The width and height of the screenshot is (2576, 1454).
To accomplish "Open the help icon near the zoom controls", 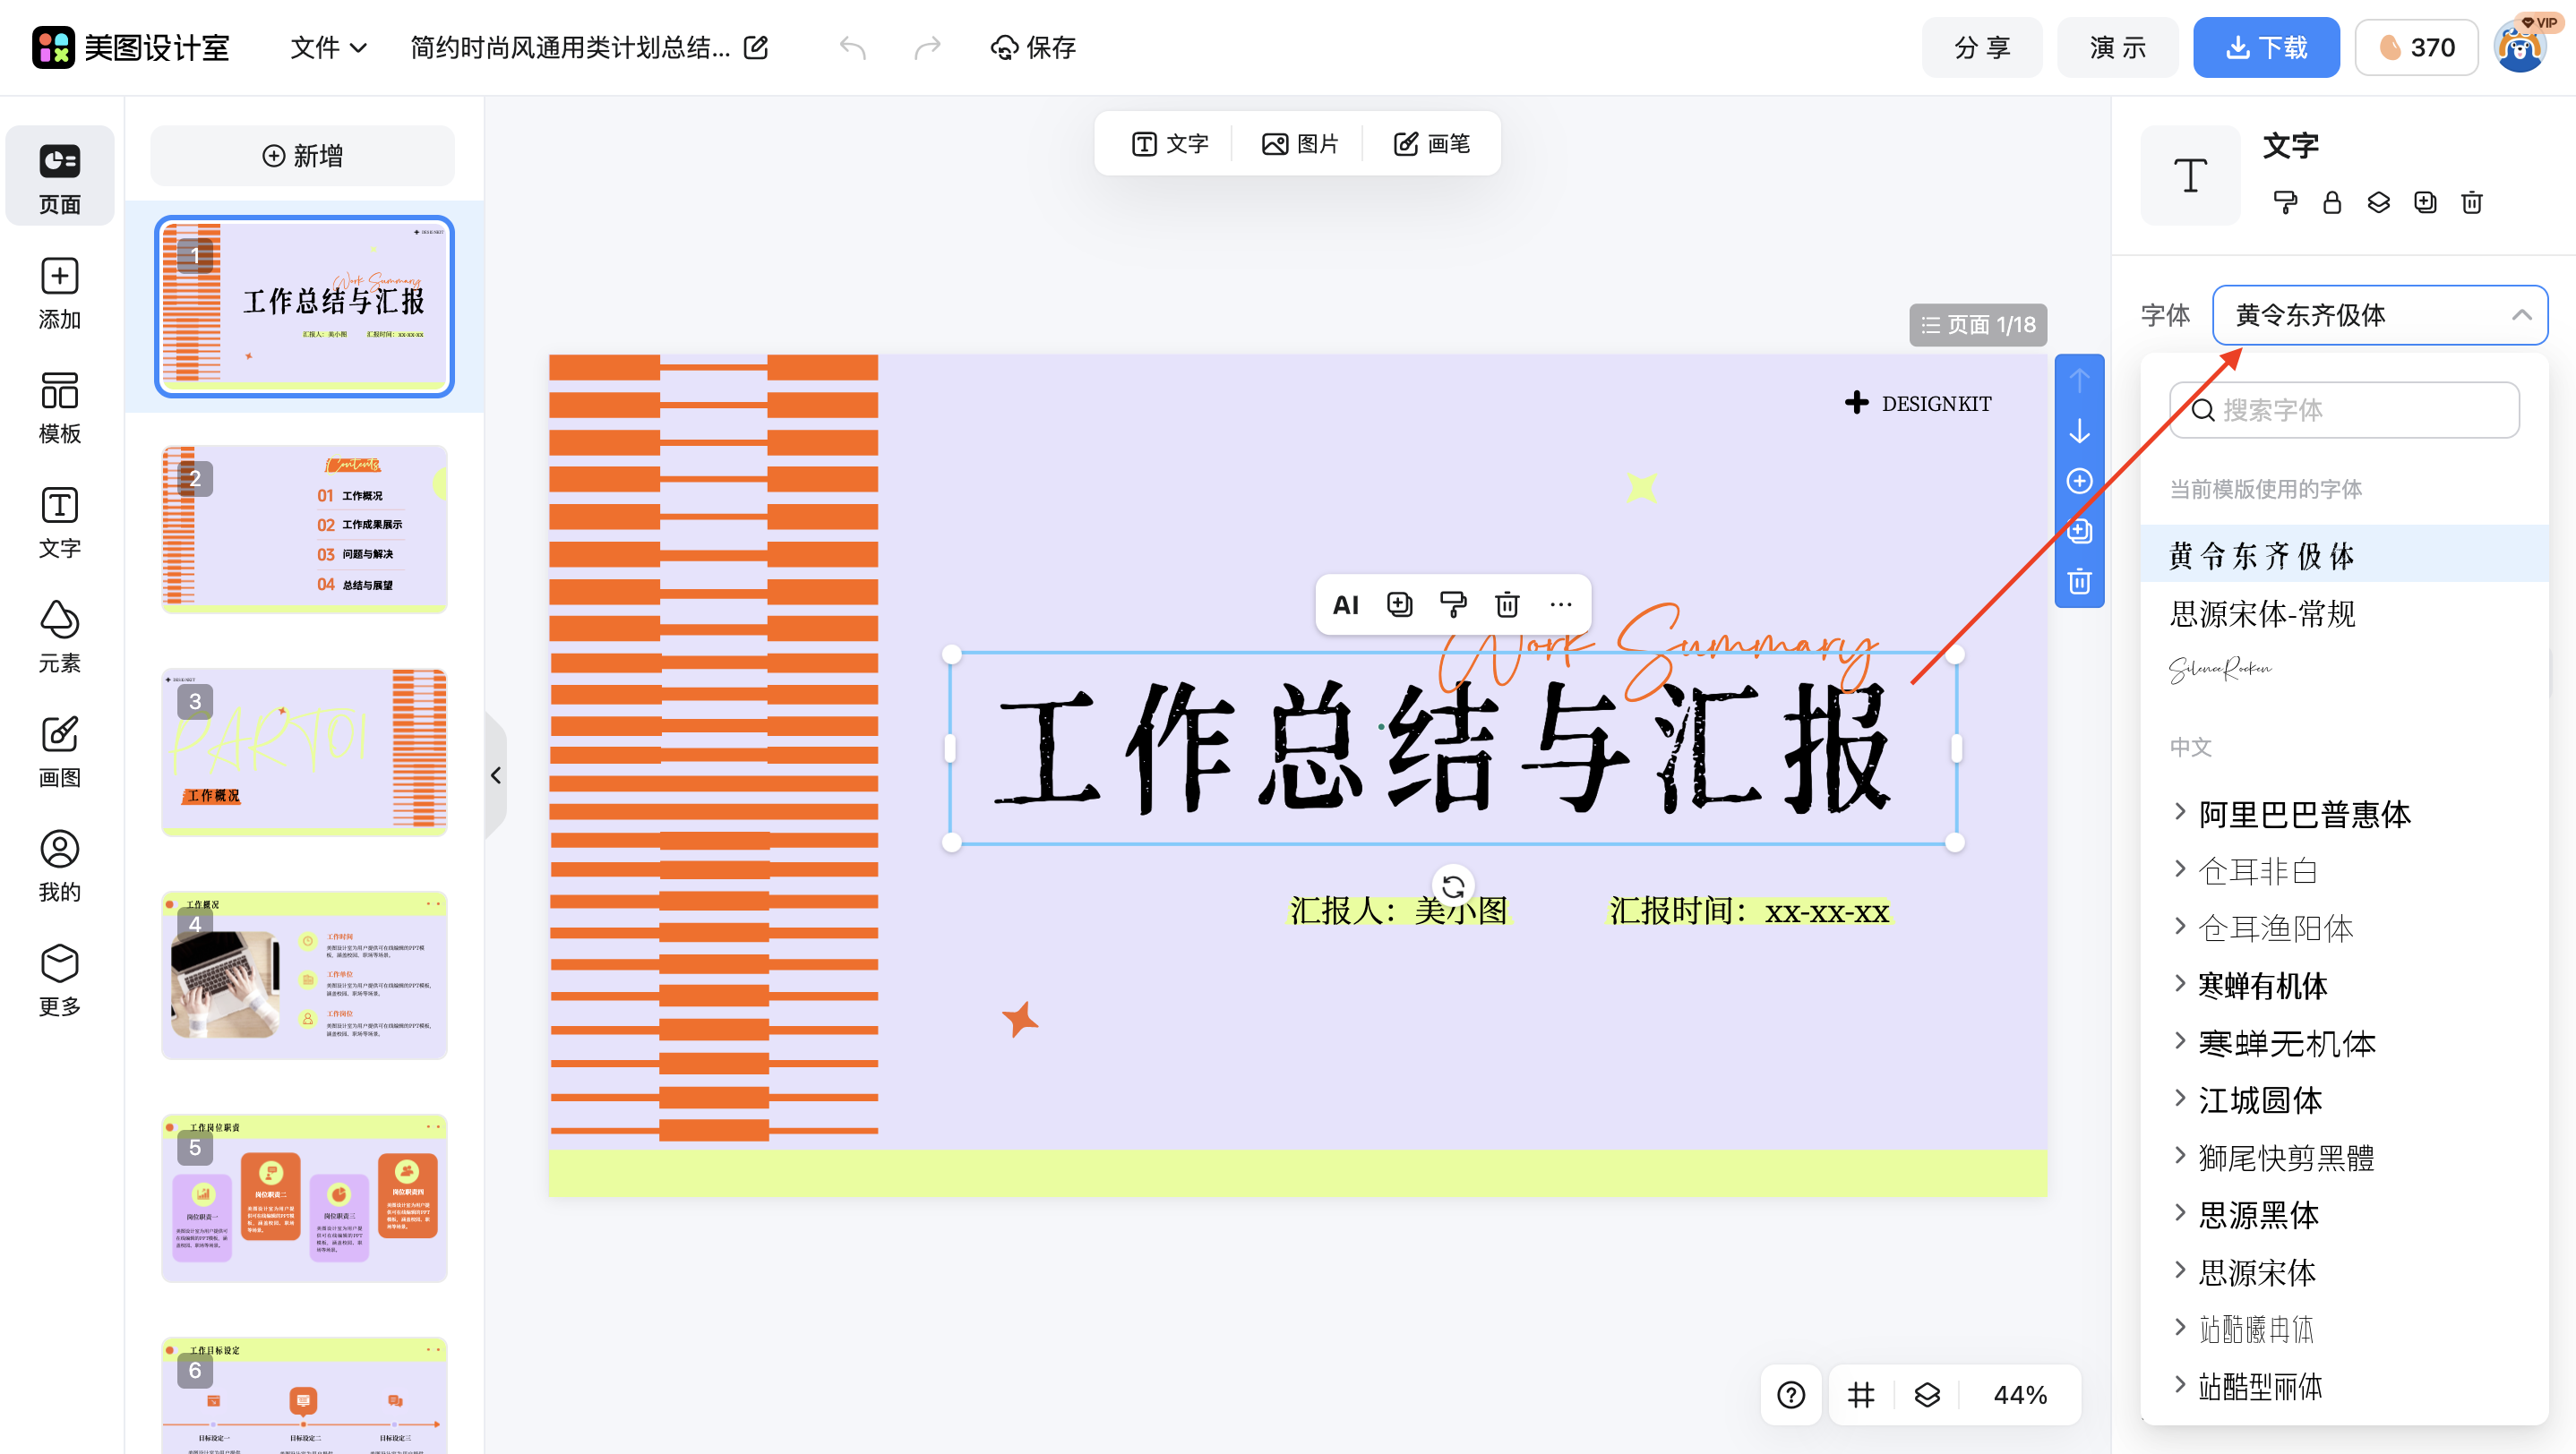I will (1791, 1395).
